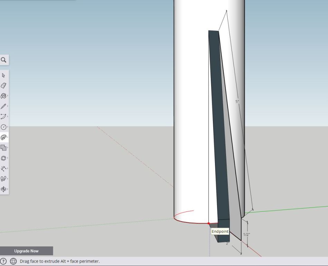
Task: Expand the Arc tool flyout arrow
Action: point(8,117)
